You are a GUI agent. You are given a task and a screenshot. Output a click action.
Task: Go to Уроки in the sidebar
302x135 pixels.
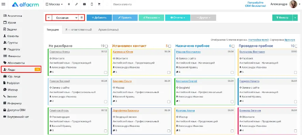point(10,23)
